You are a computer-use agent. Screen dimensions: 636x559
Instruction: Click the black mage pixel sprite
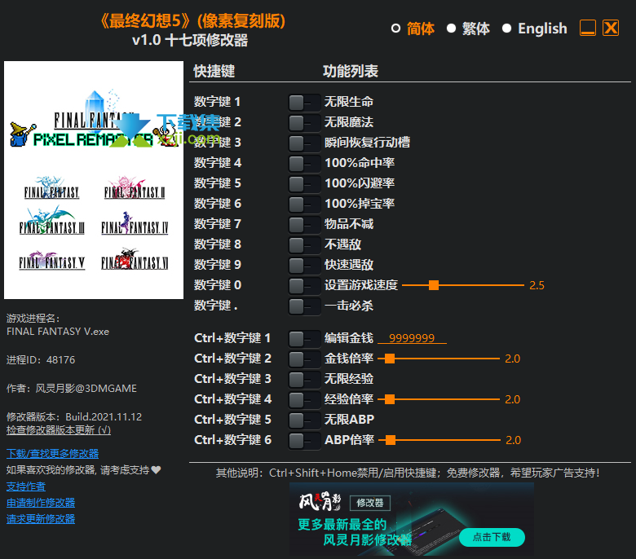21,134
